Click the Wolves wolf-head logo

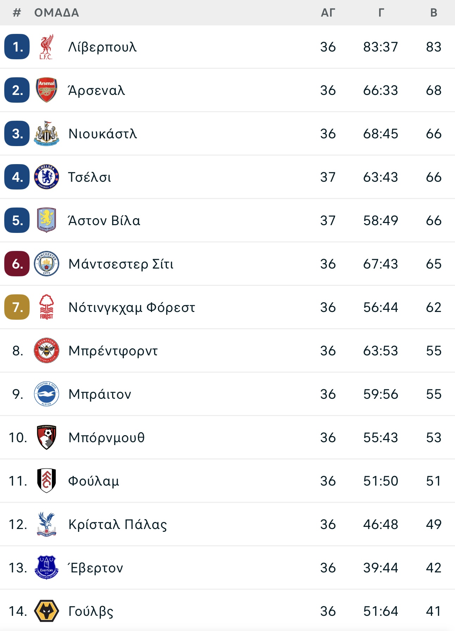pos(47,611)
